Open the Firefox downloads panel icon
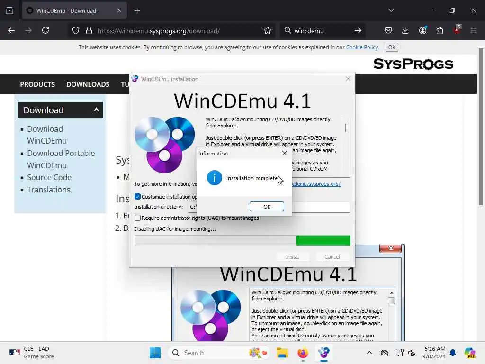This screenshot has height=364, width=485. [405, 31]
